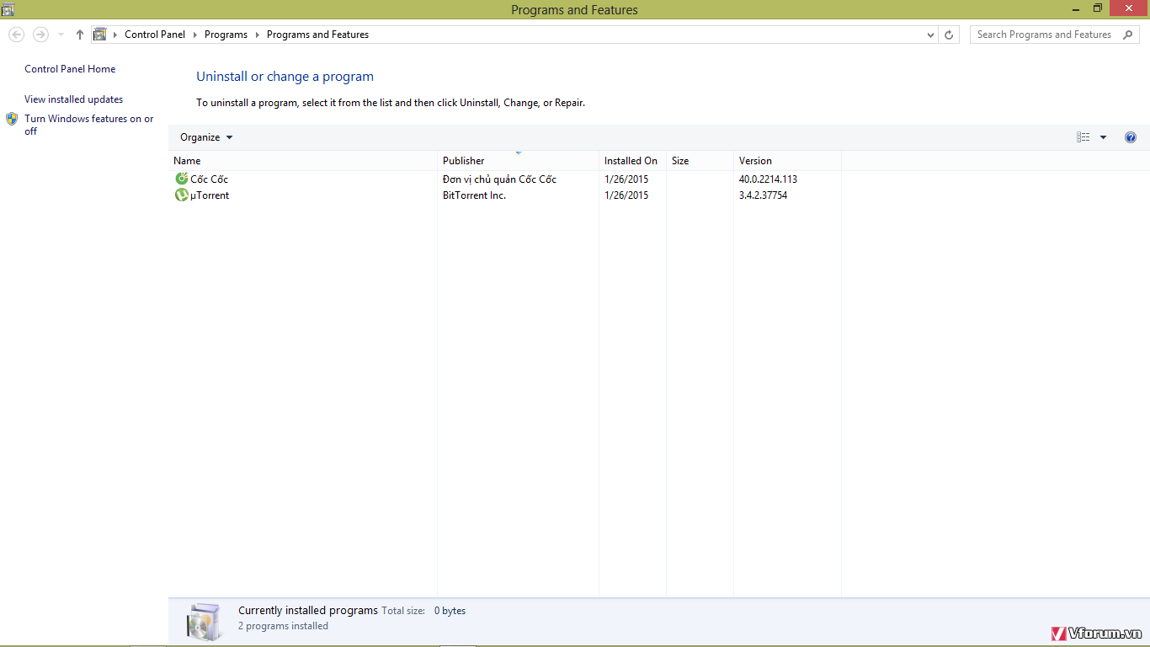This screenshot has width=1150, height=647.
Task: Open More view options dropdown arrow
Action: pyautogui.click(x=1104, y=137)
